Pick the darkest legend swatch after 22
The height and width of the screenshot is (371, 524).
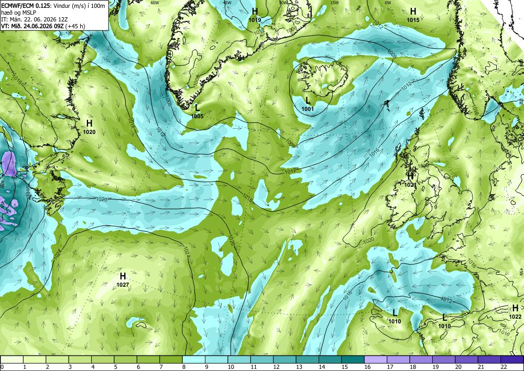click(511, 359)
